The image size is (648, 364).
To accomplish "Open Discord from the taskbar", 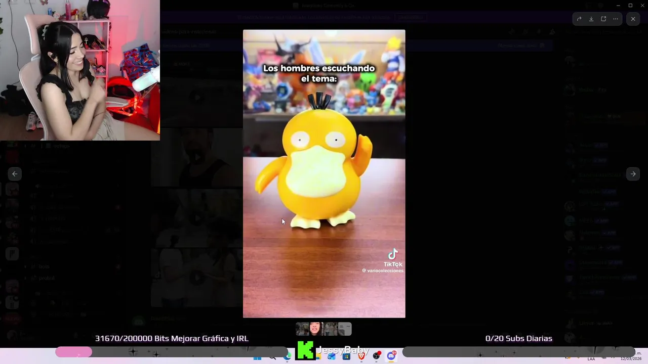I will point(391,356).
